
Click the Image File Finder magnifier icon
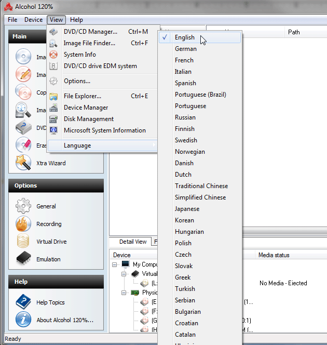53,43
